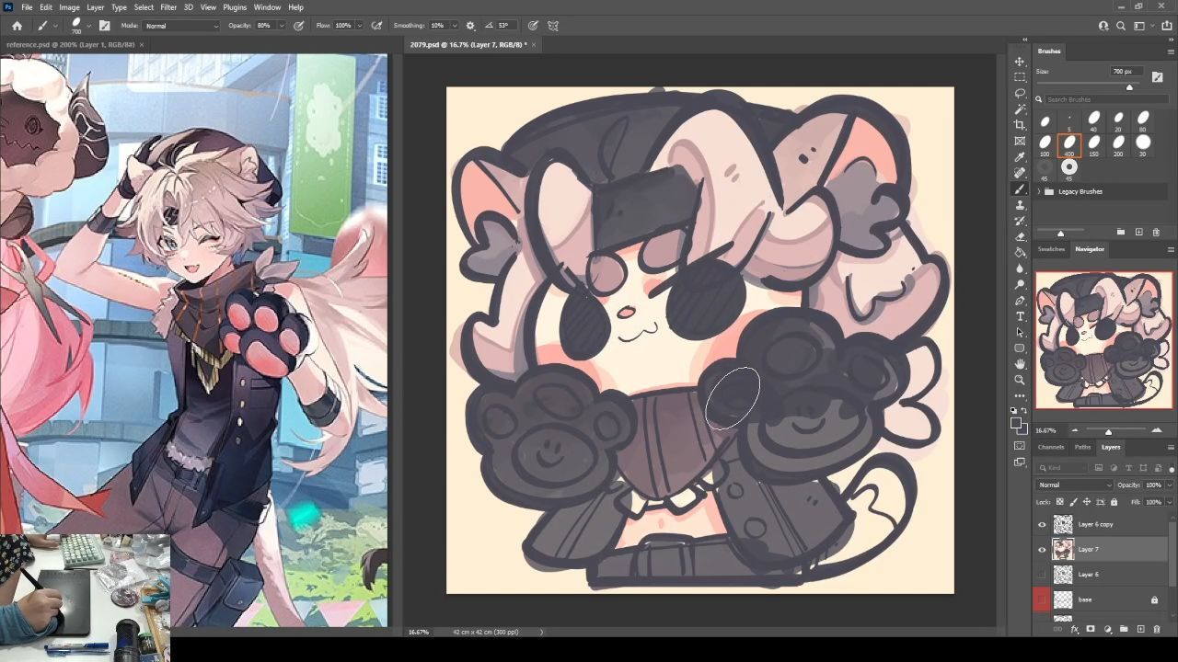The width and height of the screenshot is (1178, 662).
Task: Open the Filter menu
Action: coord(168,7)
